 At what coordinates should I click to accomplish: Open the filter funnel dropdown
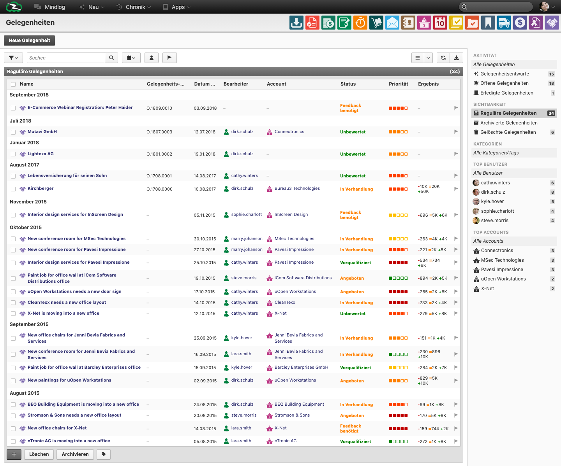coord(13,58)
